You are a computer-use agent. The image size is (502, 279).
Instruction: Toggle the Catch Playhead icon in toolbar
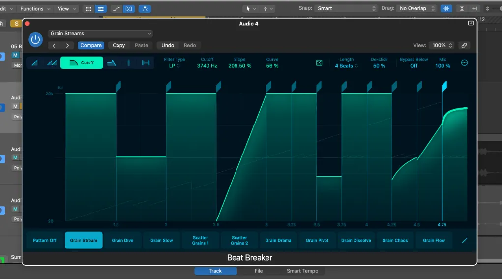145,9
